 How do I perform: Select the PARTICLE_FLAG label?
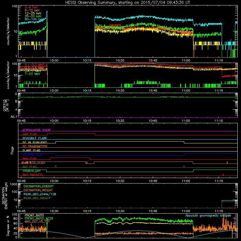pyautogui.click(x=33, y=163)
